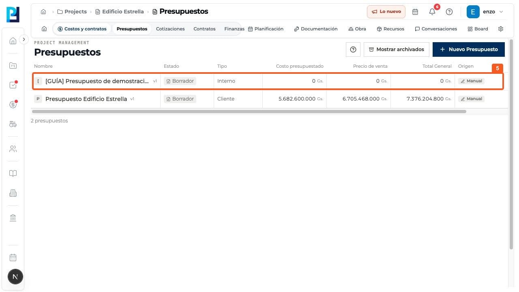Click the horizontal scrollbar under the table
519x292 pixels.
pyautogui.click(x=249, y=111)
